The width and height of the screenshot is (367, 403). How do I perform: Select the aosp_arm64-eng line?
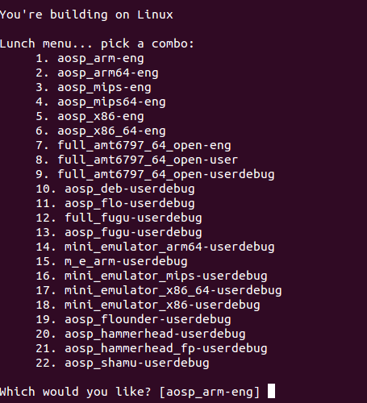(108, 73)
